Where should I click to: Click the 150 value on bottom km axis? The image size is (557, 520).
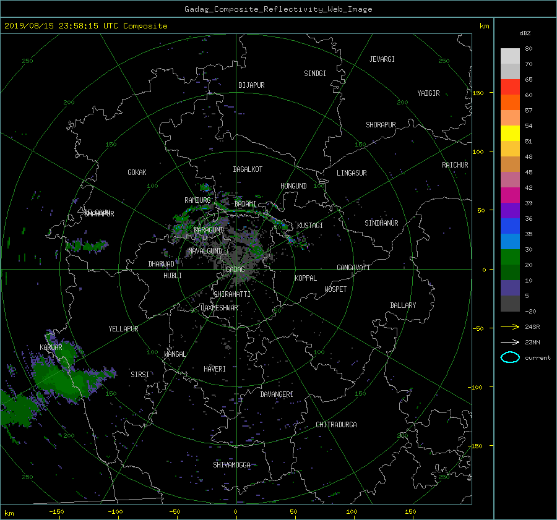[410, 511]
